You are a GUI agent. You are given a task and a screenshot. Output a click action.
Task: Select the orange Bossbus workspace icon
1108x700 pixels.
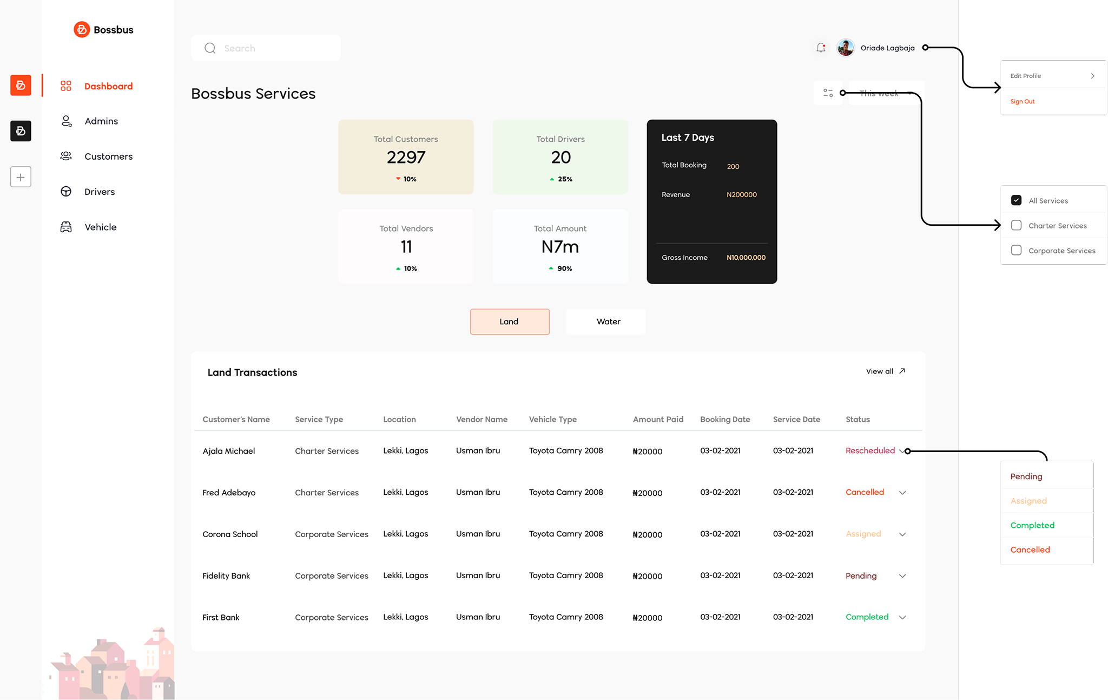pyautogui.click(x=21, y=85)
